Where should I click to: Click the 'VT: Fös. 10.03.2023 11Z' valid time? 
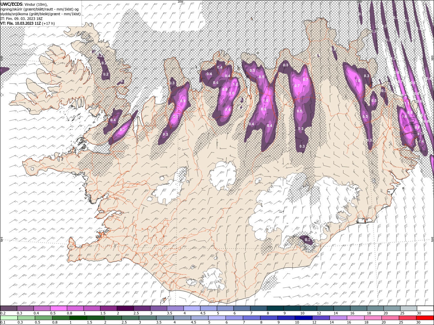(x=21, y=23)
